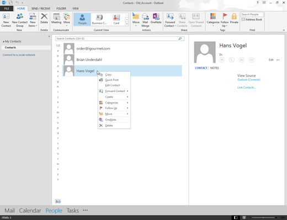This screenshot has width=287, height=220.
Task: Go to Mail module
Action: 9,211
